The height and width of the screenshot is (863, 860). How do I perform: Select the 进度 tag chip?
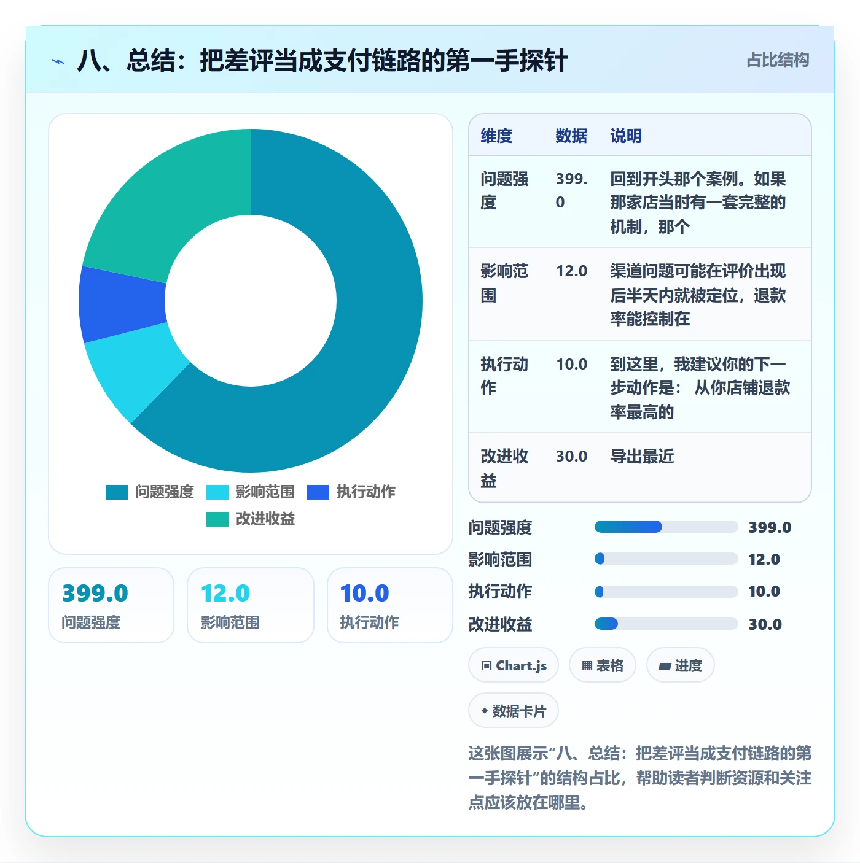coord(680,665)
